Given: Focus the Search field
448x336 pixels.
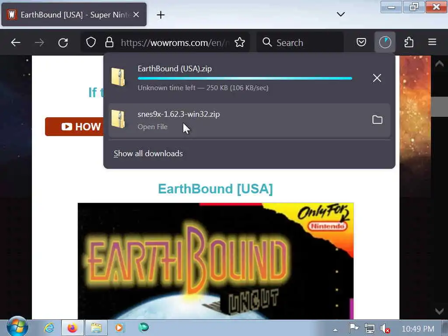Looking at the screenshot, I should tap(300, 42).
